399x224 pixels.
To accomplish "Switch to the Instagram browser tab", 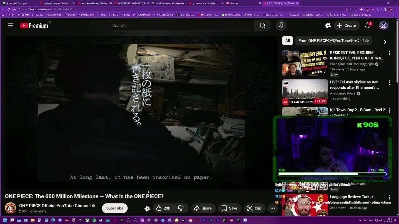I will [243, 3].
